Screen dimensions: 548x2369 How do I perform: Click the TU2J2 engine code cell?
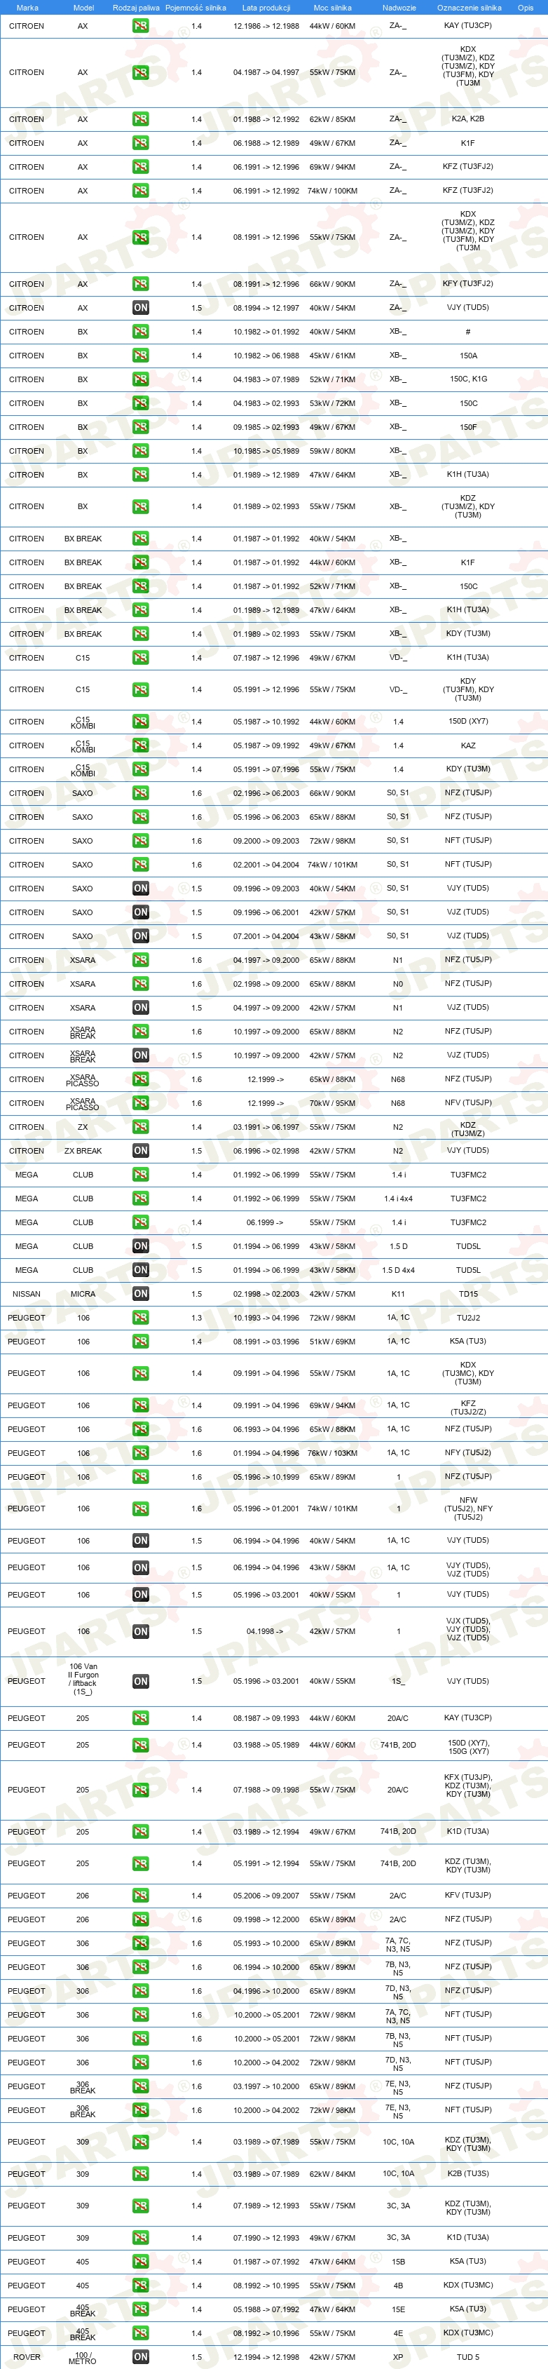point(468,1318)
